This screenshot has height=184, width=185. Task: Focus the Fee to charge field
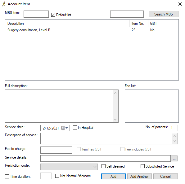click(x=56, y=150)
